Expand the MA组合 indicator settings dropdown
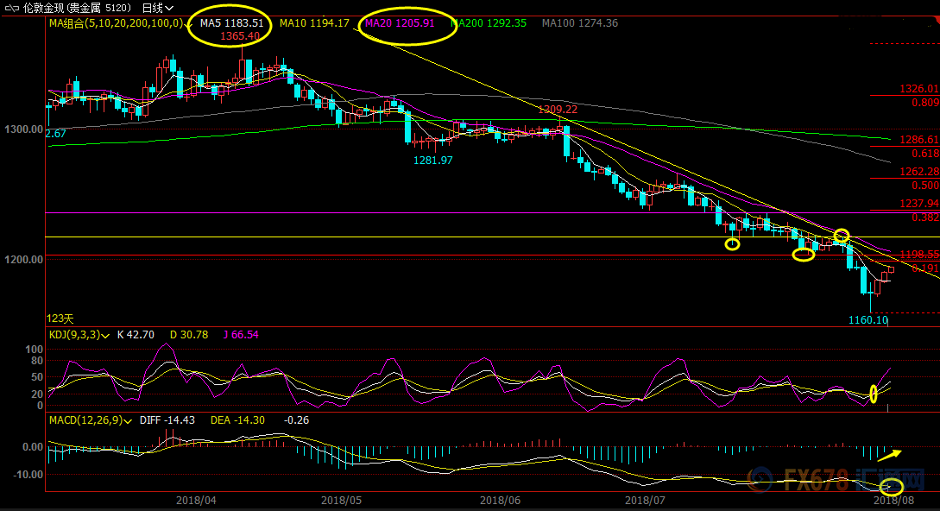 [188, 24]
